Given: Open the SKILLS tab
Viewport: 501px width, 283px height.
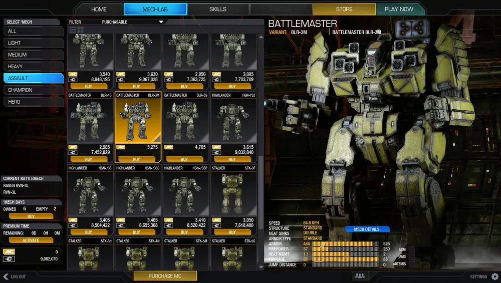Looking at the screenshot, I should coord(217,9).
